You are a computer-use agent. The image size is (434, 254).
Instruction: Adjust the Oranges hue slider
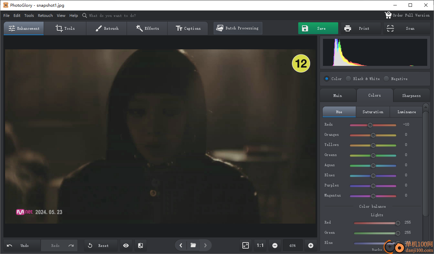373,135
